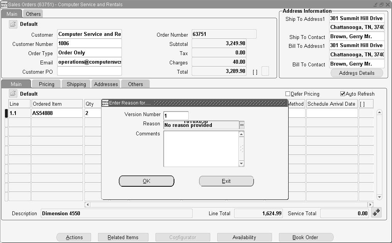Click the Oracle icon in Enter Reason dialog title

[105, 103]
